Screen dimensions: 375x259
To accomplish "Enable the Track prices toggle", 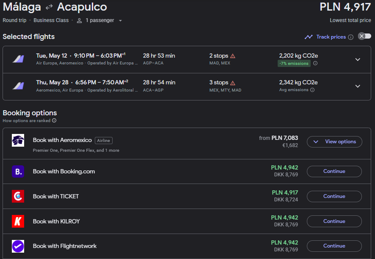I will 364,36.
